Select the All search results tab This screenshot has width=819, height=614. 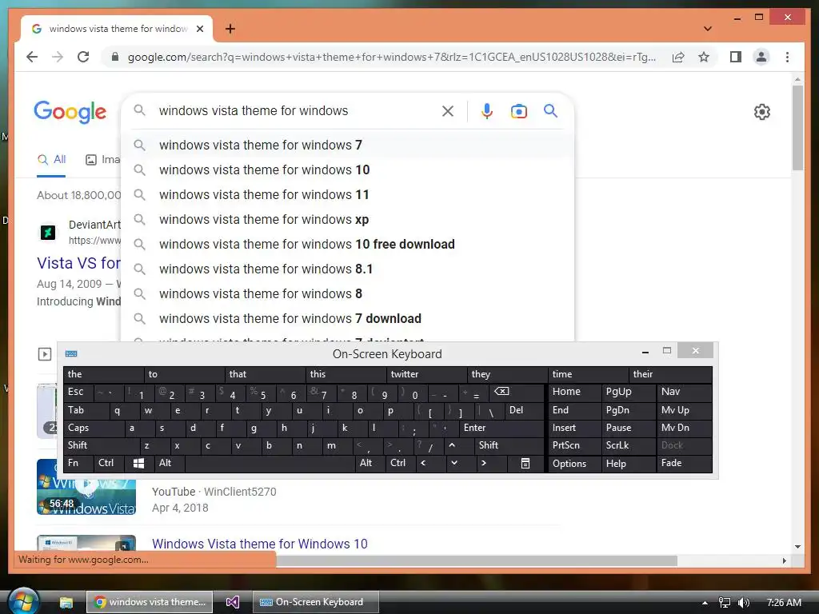click(x=52, y=160)
